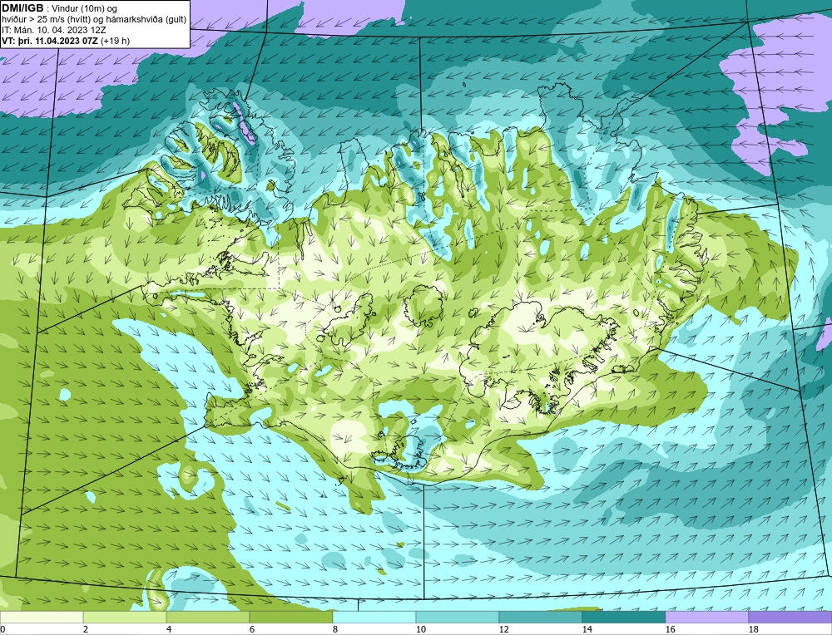Click the legend value '10'
Image resolution: width=832 pixels, height=635 pixels.
pyautogui.click(x=420, y=629)
